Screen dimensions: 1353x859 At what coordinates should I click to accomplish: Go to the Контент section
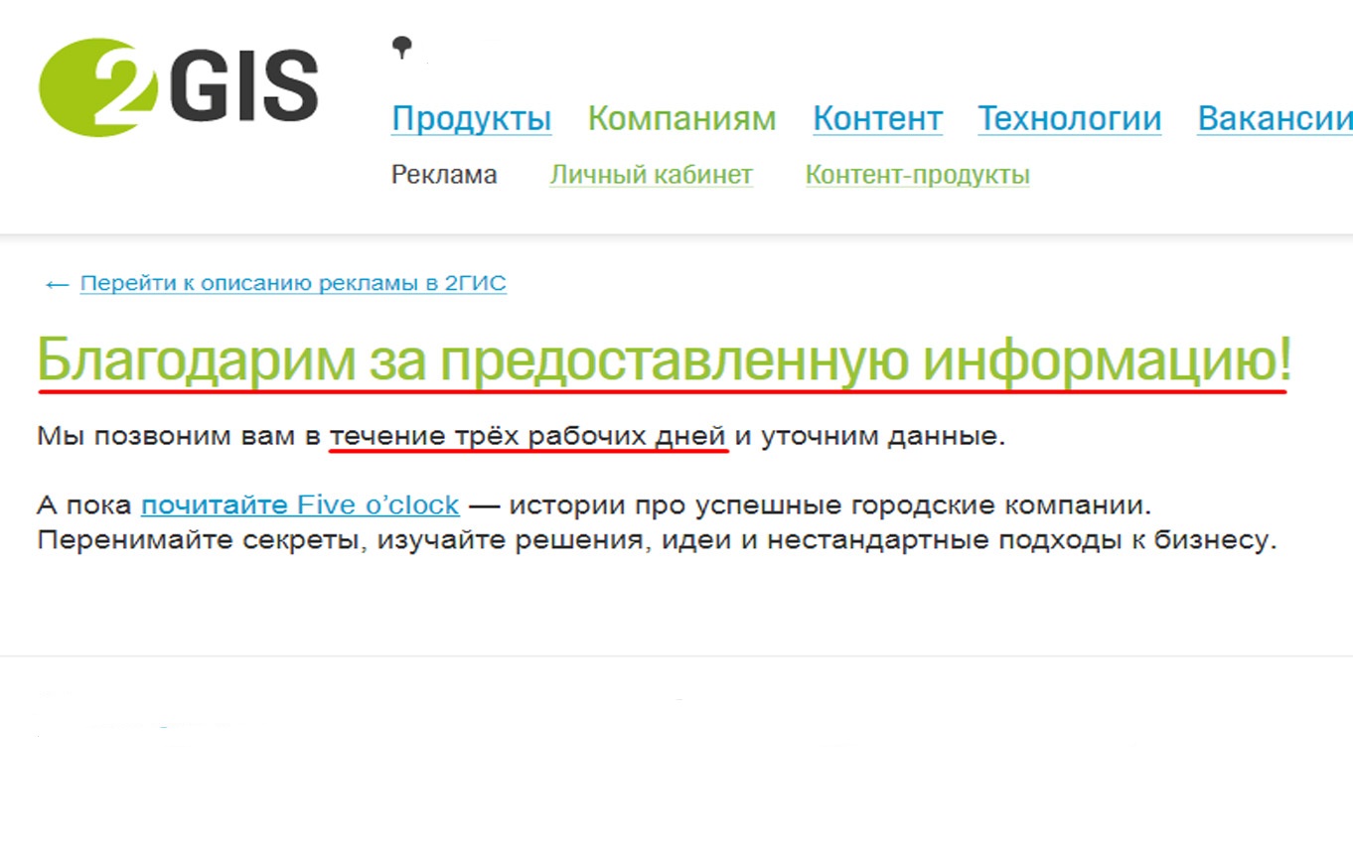(877, 119)
